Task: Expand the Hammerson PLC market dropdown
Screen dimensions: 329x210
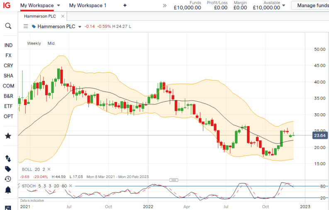Action: (80, 27)
